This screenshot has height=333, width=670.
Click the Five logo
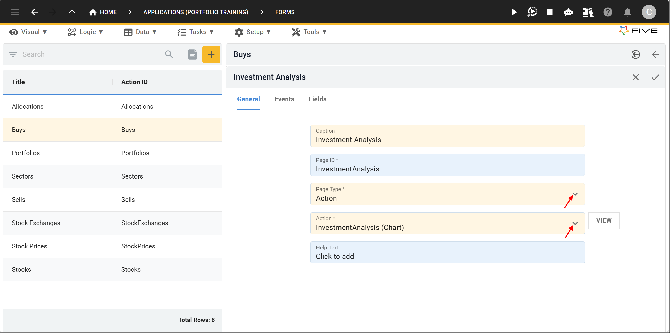[x=638, y=31]
